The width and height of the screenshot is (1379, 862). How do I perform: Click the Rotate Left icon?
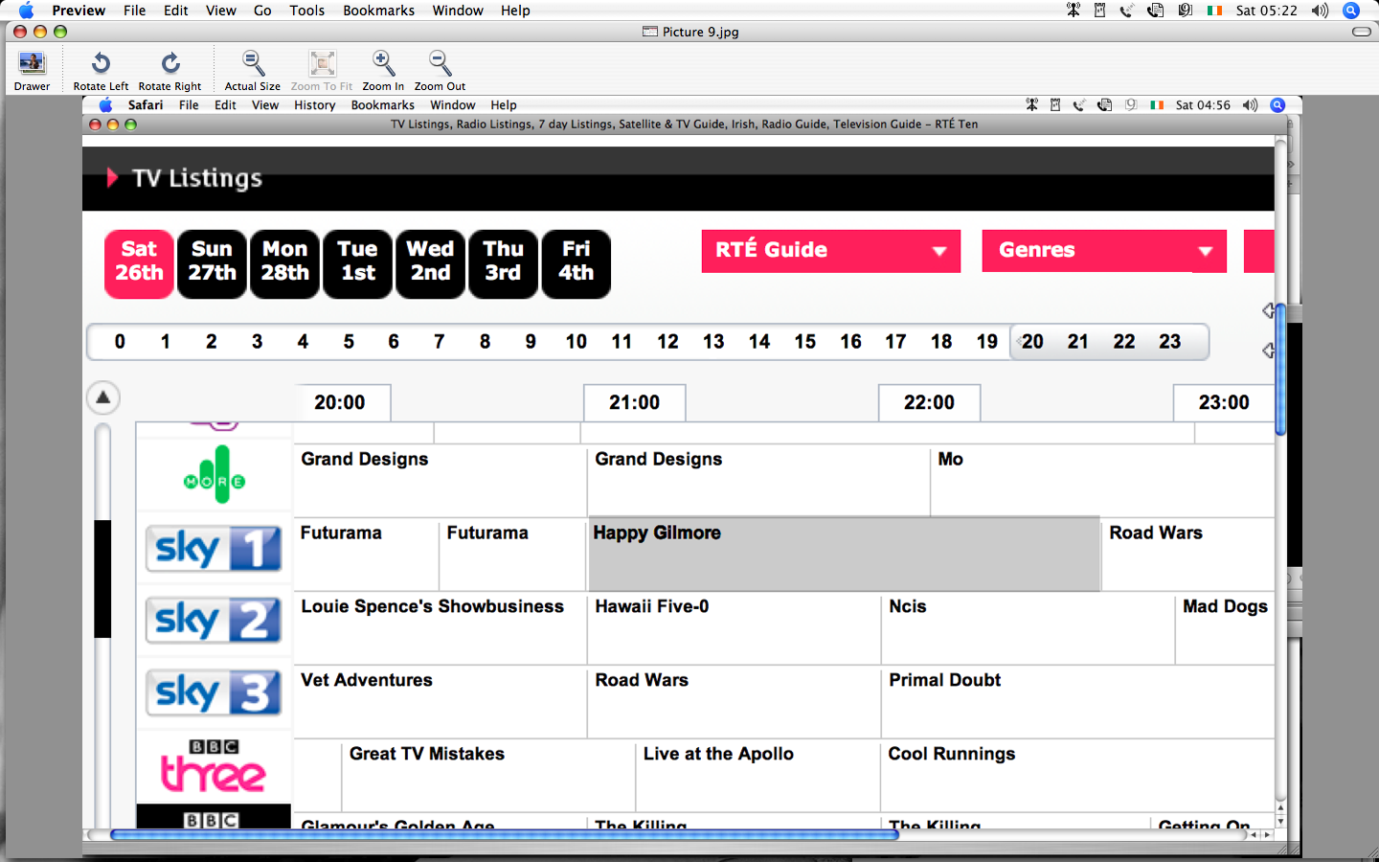(101, 64)
